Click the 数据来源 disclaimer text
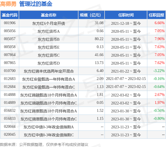The width and height of the screenshot is (166, 147). [44, 145]
